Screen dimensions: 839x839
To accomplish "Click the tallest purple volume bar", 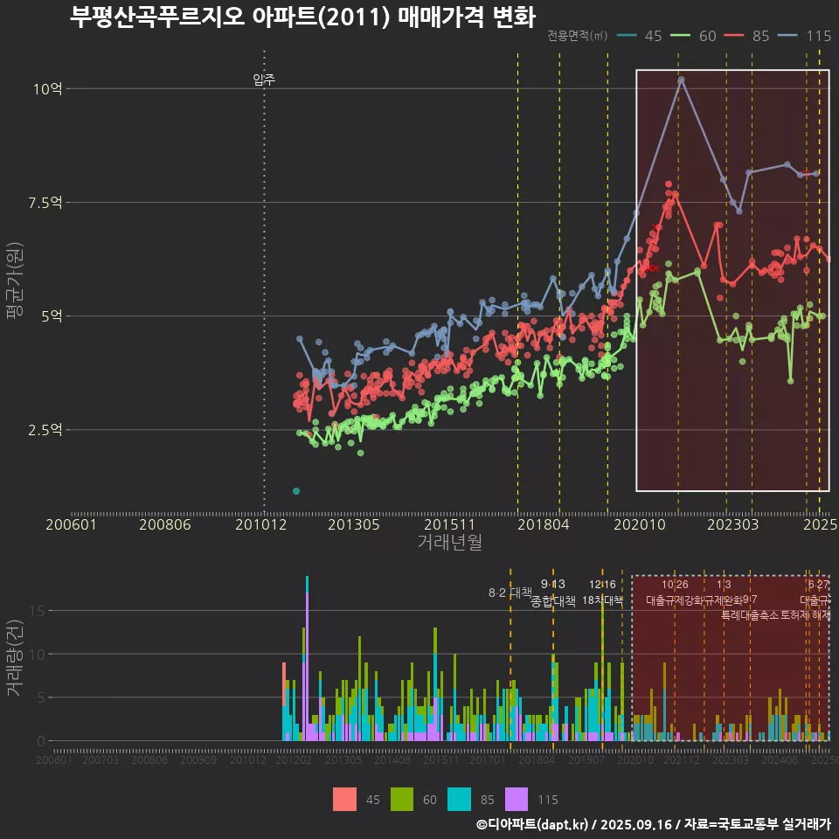I will click(x=307, y=667).
